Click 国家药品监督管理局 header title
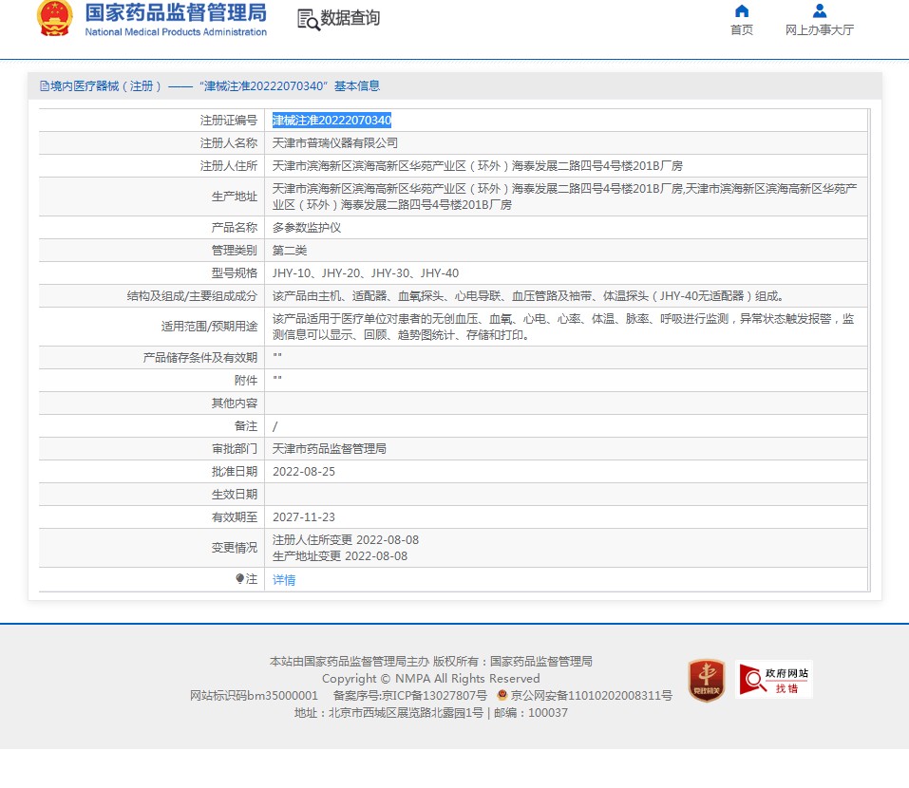The width and height of the screenshot is (909, 788). point(176,12)
